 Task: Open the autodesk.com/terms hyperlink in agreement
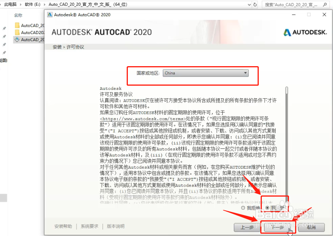[143, 119]
